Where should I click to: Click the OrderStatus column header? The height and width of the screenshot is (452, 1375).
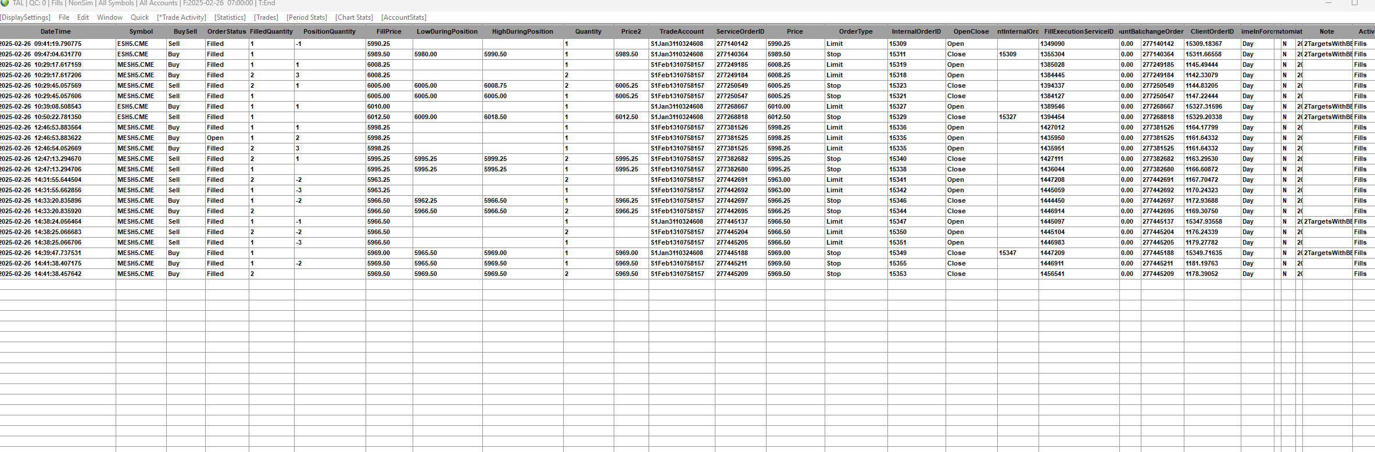[x=227, y=31]
